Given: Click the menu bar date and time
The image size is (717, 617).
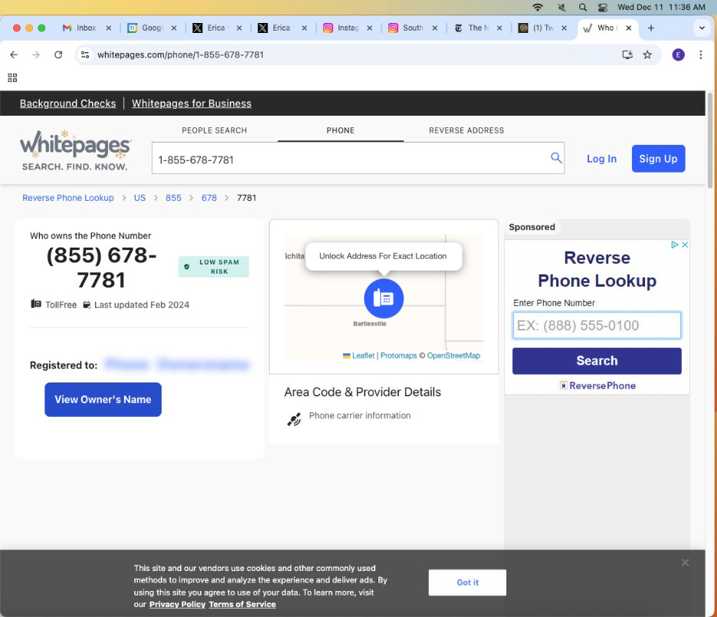Looking at the screenshot, I should pos(661,8).
